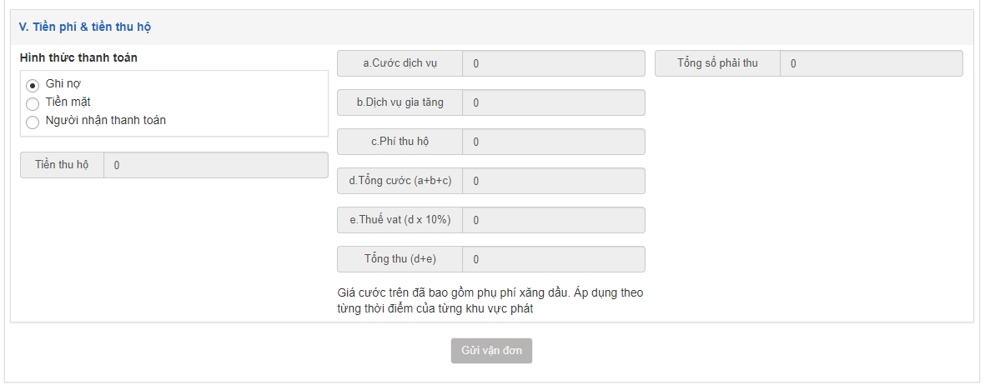Click the 'b.Dịch vụ gia tăng' value field
Viewport: 990px width, 390px height.
coord(553,102)
